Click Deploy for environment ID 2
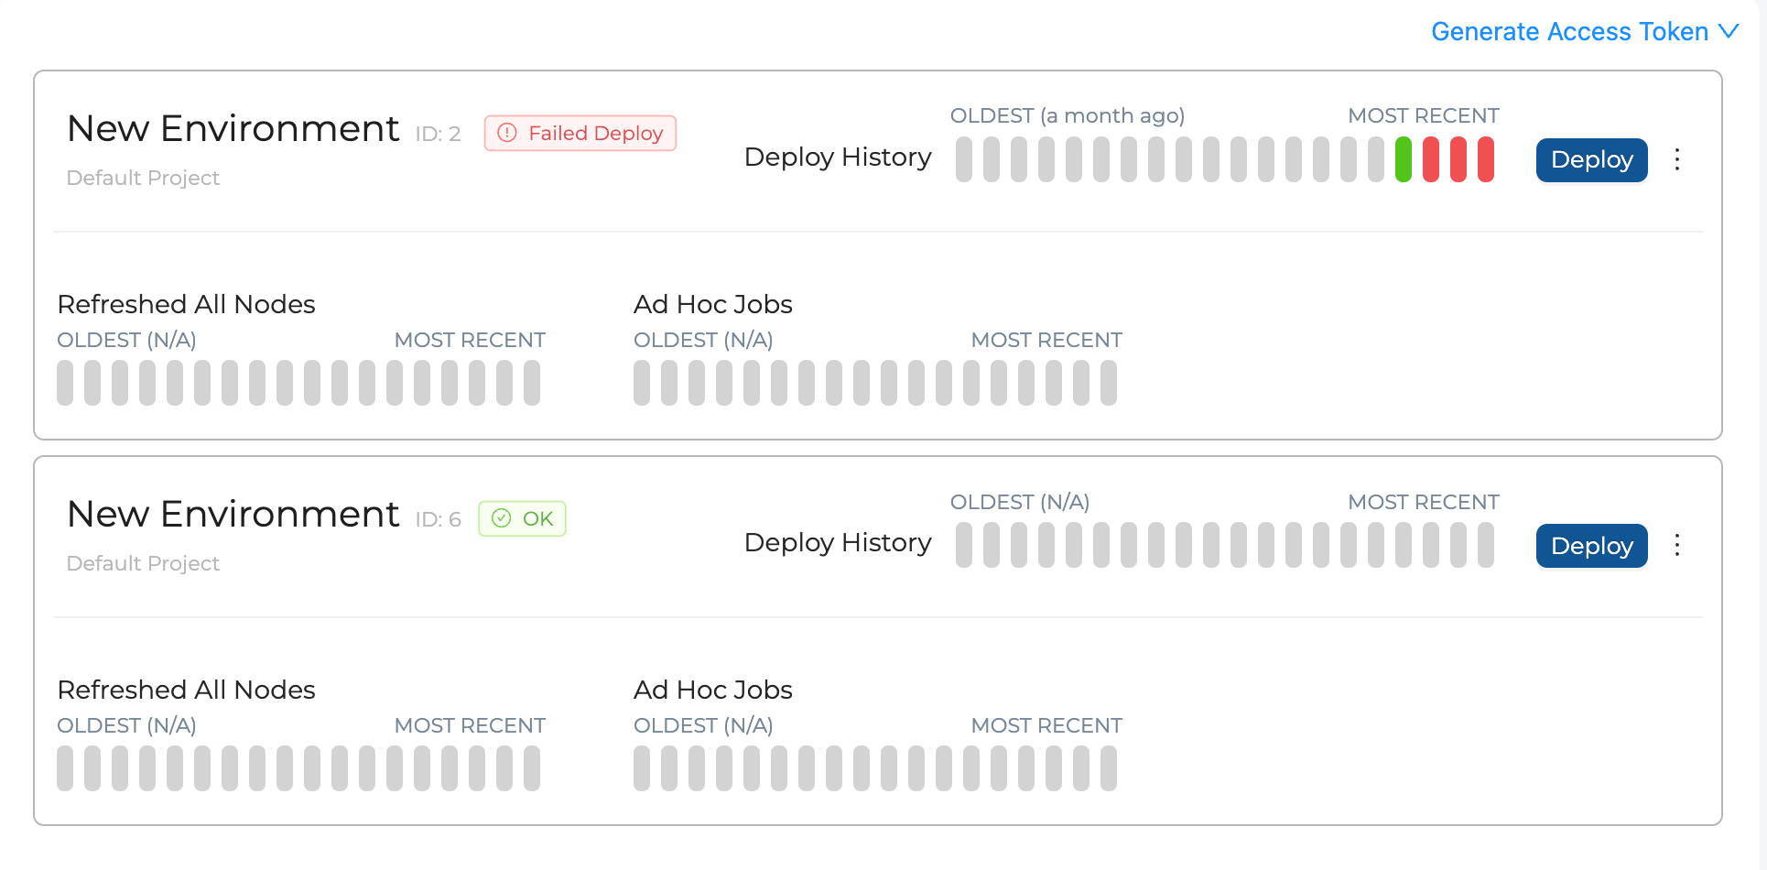The width and height of the screenshot is (1767, 870). coord(1591,160)
